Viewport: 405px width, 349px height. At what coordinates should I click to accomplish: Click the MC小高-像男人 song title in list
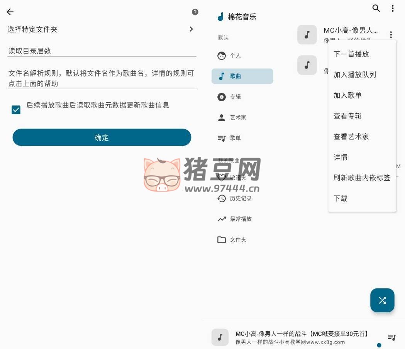(x=351, y=30)
